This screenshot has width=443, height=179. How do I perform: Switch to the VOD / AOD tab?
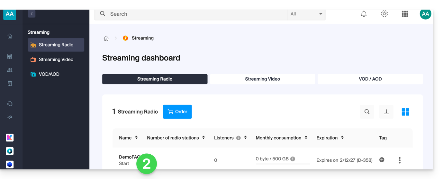coord(370,79)
